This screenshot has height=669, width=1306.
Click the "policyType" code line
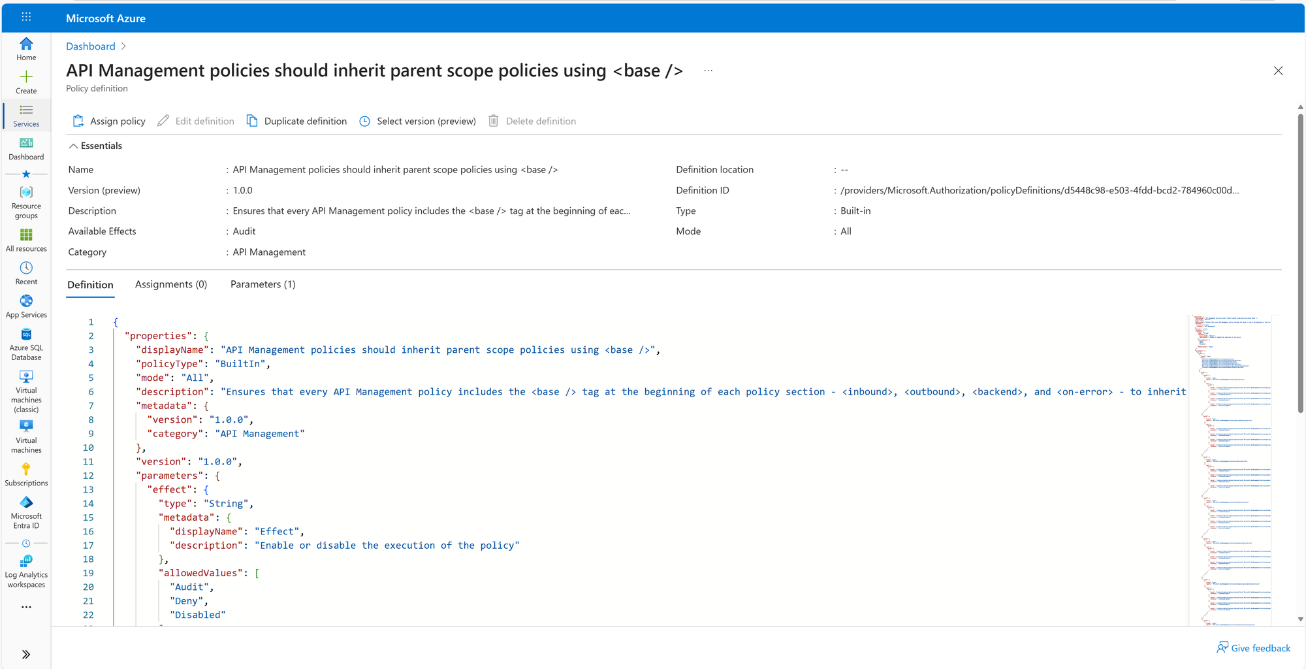tap(203, 364)
